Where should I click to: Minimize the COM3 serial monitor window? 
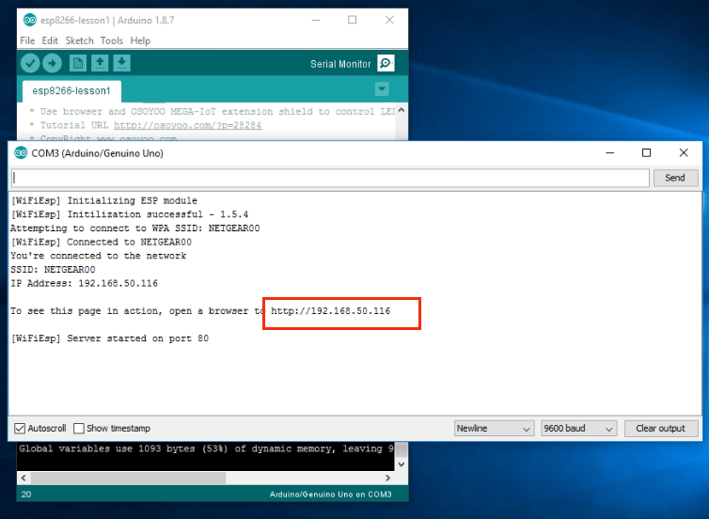pyautogui.click(x=610, y=153)
